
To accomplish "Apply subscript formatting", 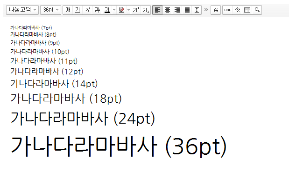I will pos(146,10).
